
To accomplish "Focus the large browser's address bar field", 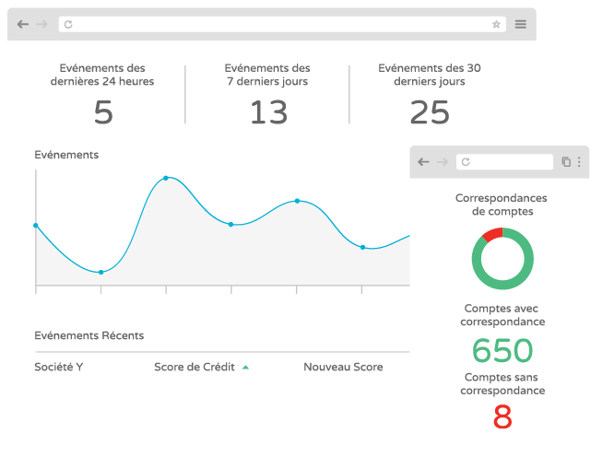I will [277, 25].
